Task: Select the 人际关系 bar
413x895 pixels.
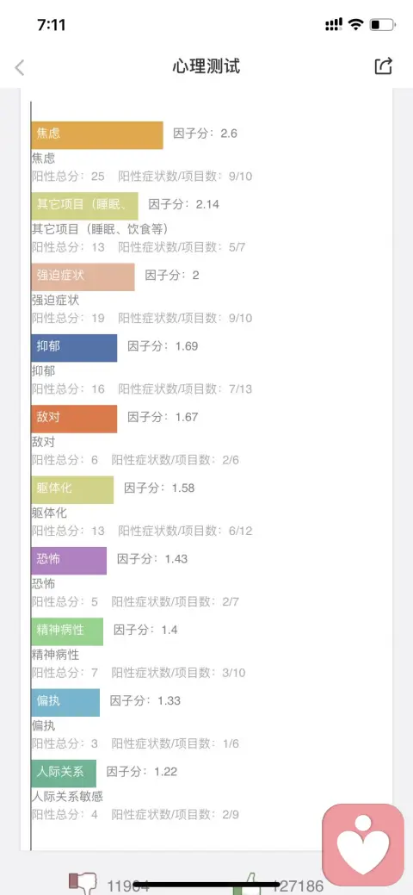Action: click(x=64, y=774)
